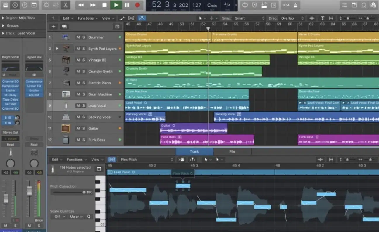Open the Note Pads icon

pos(354,5)
